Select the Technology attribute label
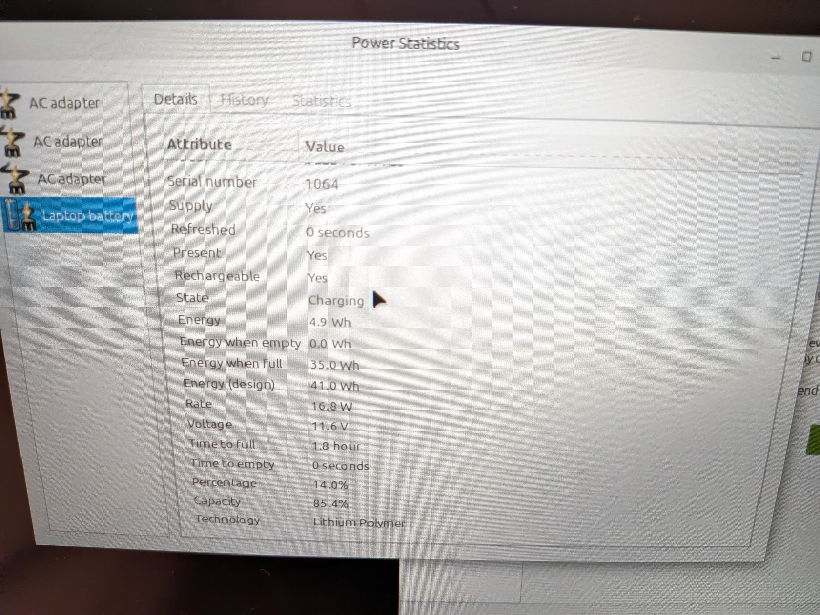The image size is (820, 615). click(227, 519)
